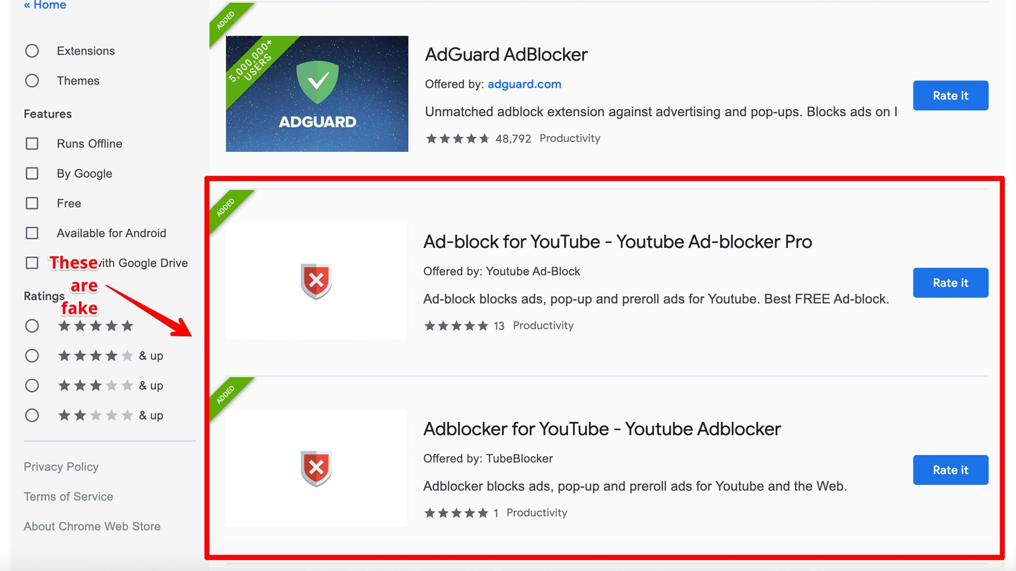Tick the Free checkbox
The height and width of the screenshot is (571, 1016).
(32, 203)
